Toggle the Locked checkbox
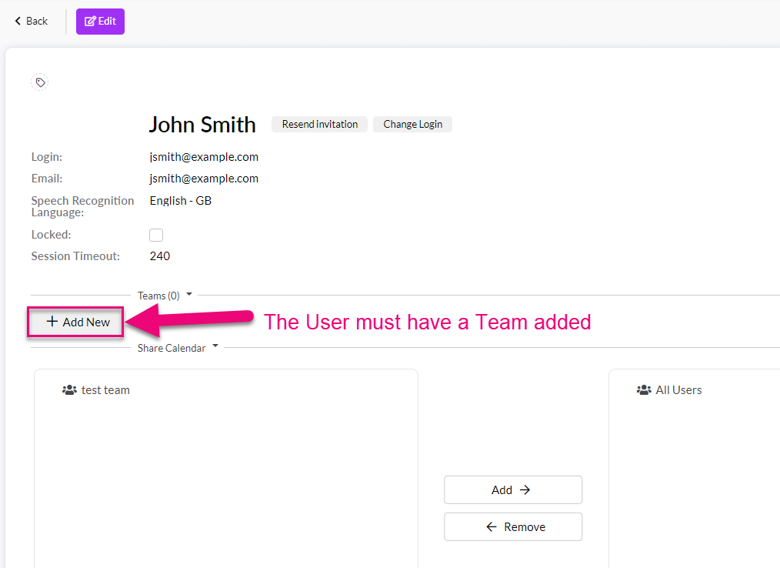The image size is (780, 568). pos(156,235)
